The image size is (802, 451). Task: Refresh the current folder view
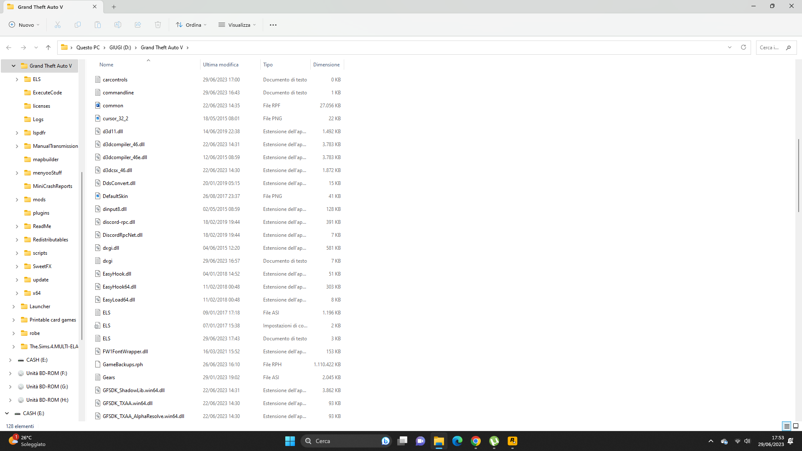pos(744,48)
